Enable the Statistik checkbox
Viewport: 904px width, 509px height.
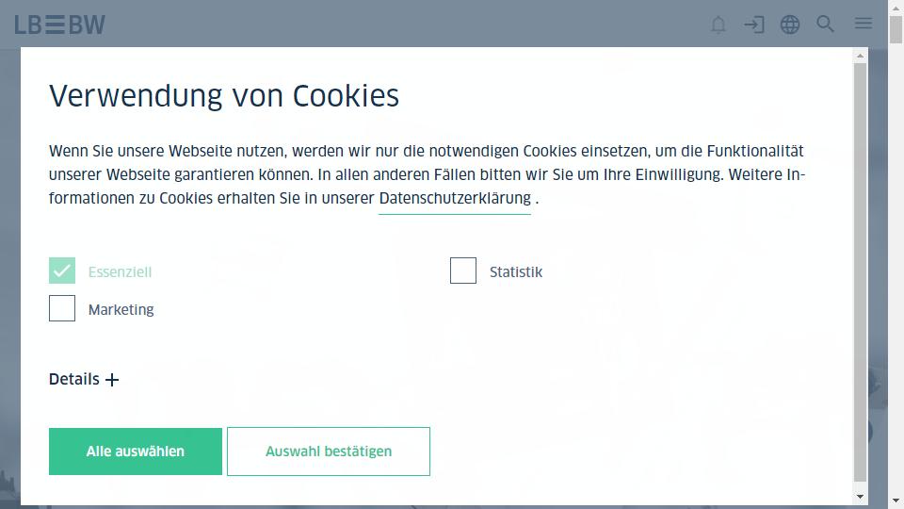[463, 271]
